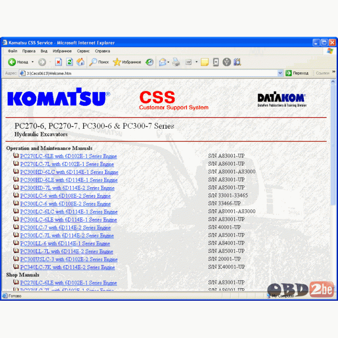Expand the address bar dropdown list
Screen dimensions: 338x338
pyautogui.click(x=280, y=73)
